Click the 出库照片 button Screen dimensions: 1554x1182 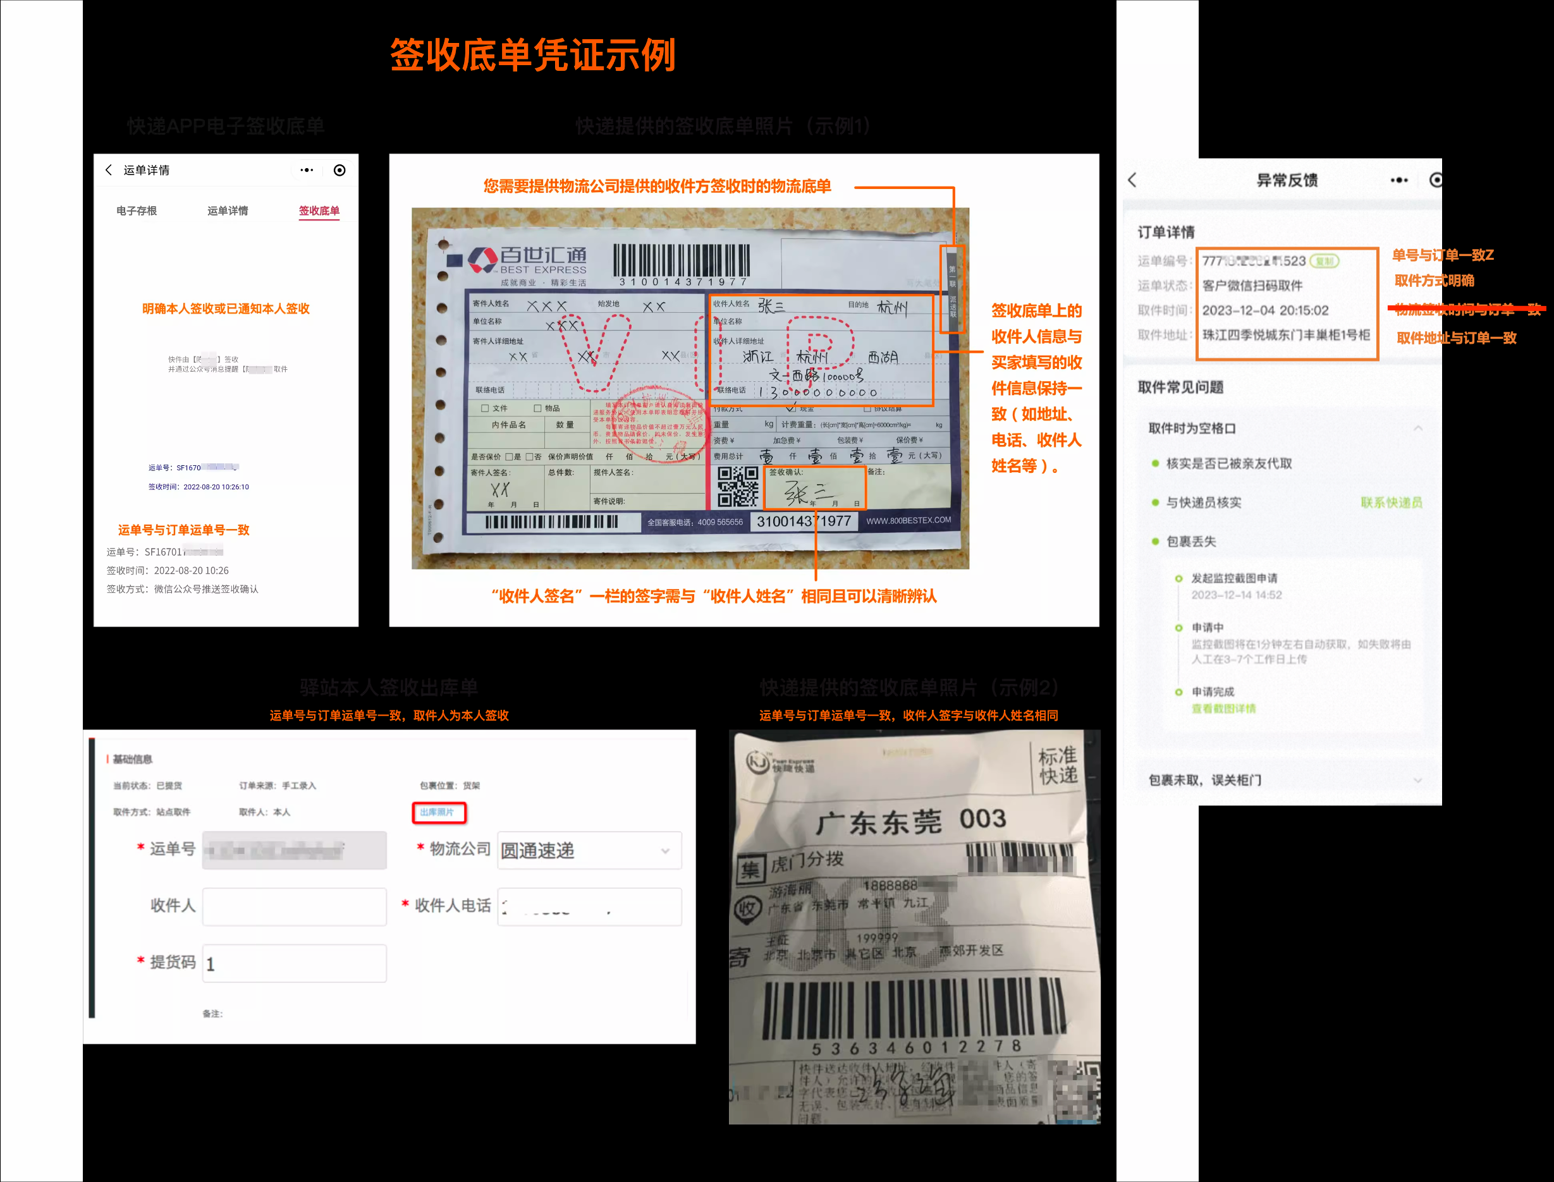(x=439, y=812)
